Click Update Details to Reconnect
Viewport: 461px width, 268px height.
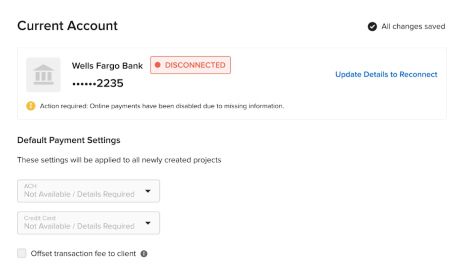tap(386, 74)
